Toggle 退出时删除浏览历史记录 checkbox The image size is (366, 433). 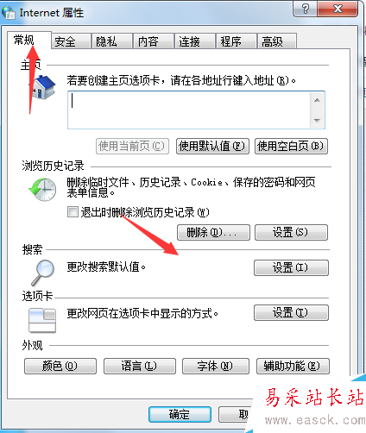coord(73,212)
